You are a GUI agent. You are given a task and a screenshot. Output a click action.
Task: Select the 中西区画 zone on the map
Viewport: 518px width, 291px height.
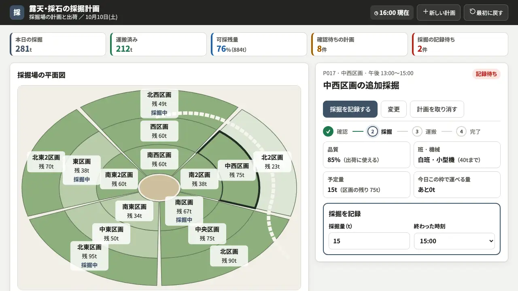pos(237,170)
